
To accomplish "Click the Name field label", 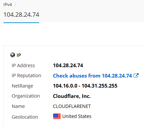I will pyautogui.click(x=18, y=106).
